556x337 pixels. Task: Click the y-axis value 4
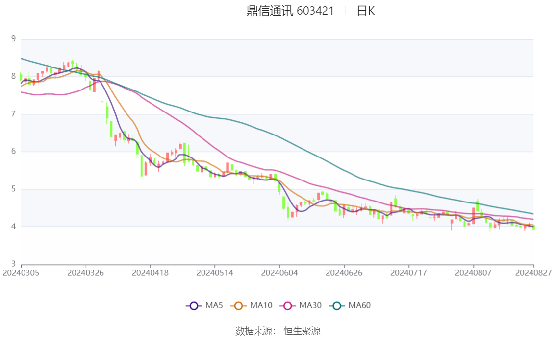tap(13, 226)
